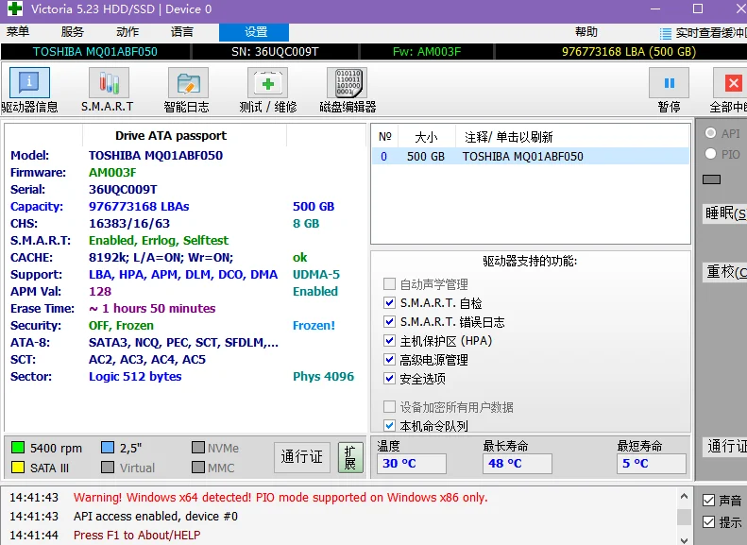
Task: Toggle the S.M.A.R.T. 错误日志 checkbox
Action: (389, 321)
